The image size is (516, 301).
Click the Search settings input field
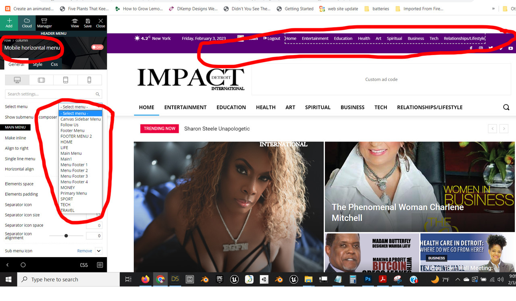[54, 94]
